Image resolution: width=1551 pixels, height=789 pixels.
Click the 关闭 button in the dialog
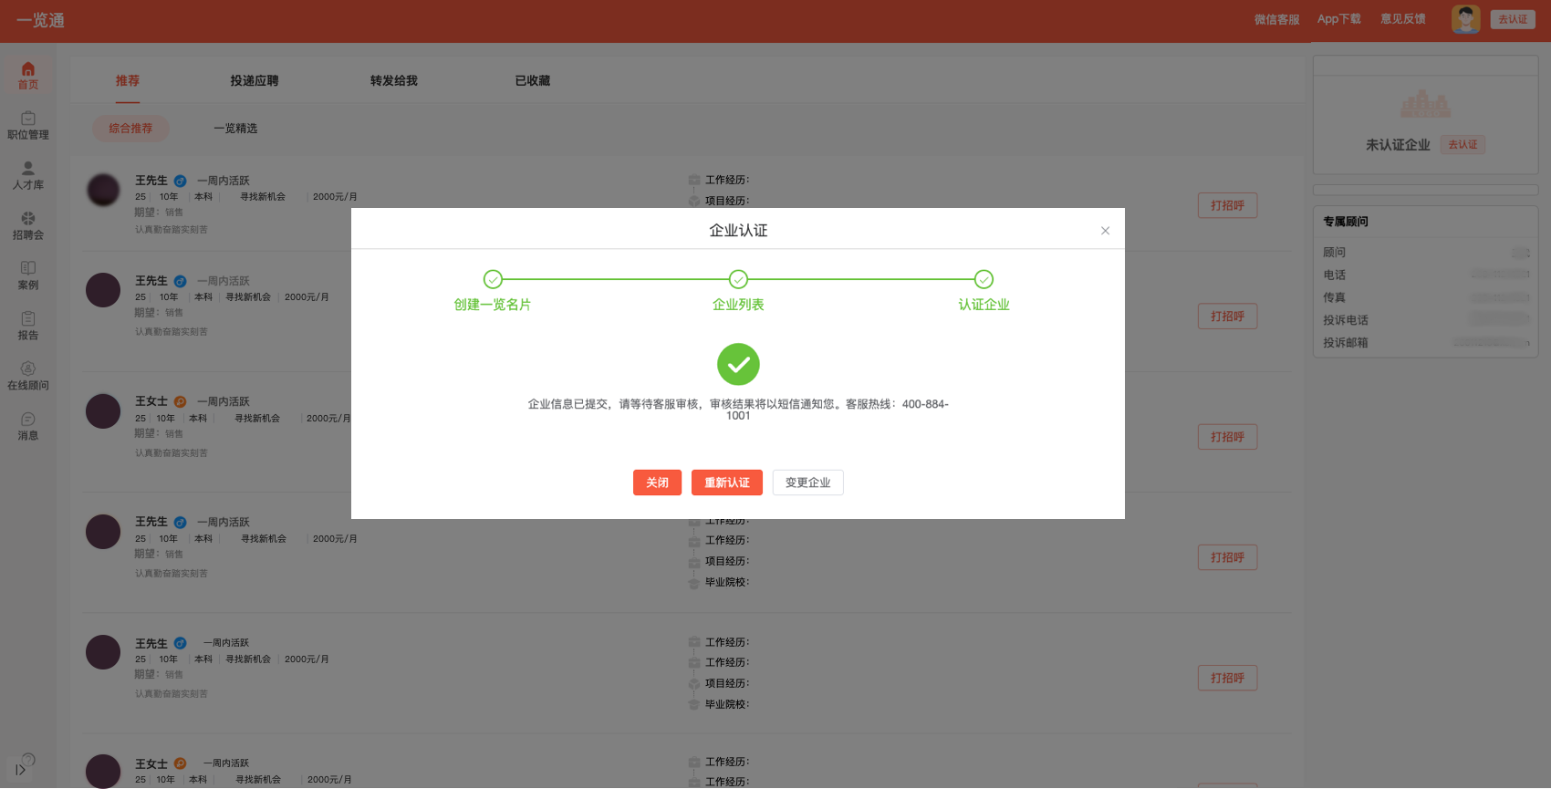pos(657,483)
